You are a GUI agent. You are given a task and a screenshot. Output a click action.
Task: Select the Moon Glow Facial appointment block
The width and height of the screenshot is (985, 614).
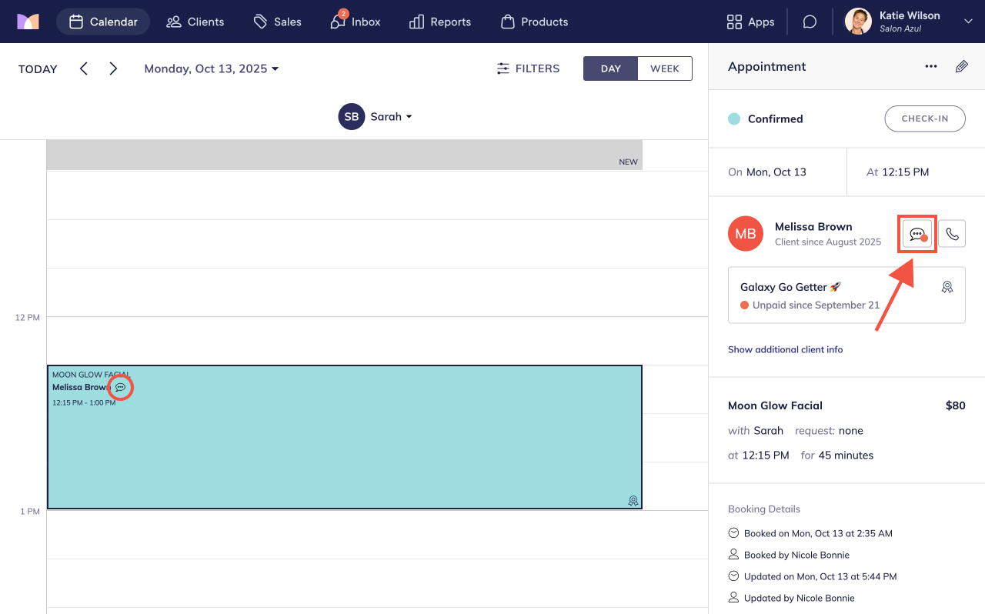345,437
